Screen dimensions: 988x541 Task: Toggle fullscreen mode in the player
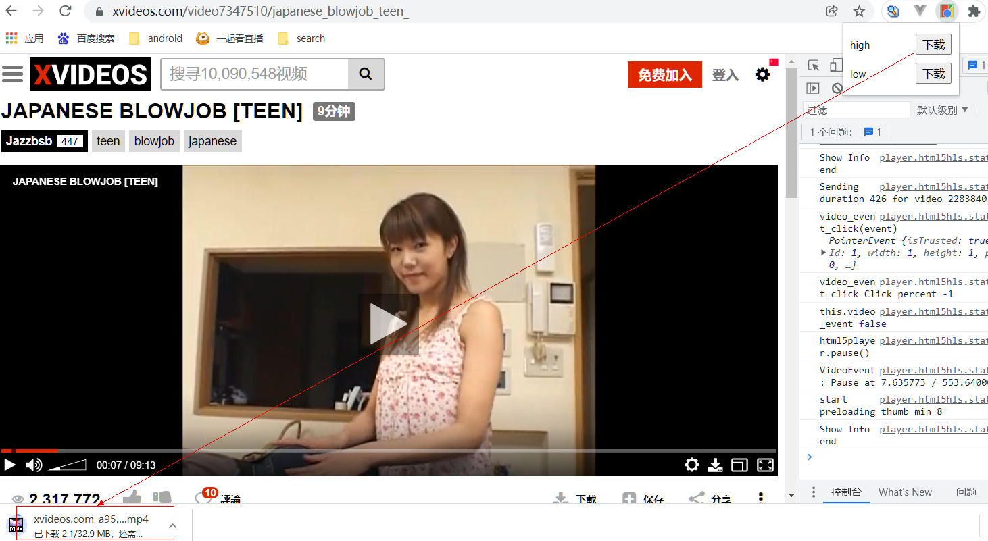[x=765, y=465]
